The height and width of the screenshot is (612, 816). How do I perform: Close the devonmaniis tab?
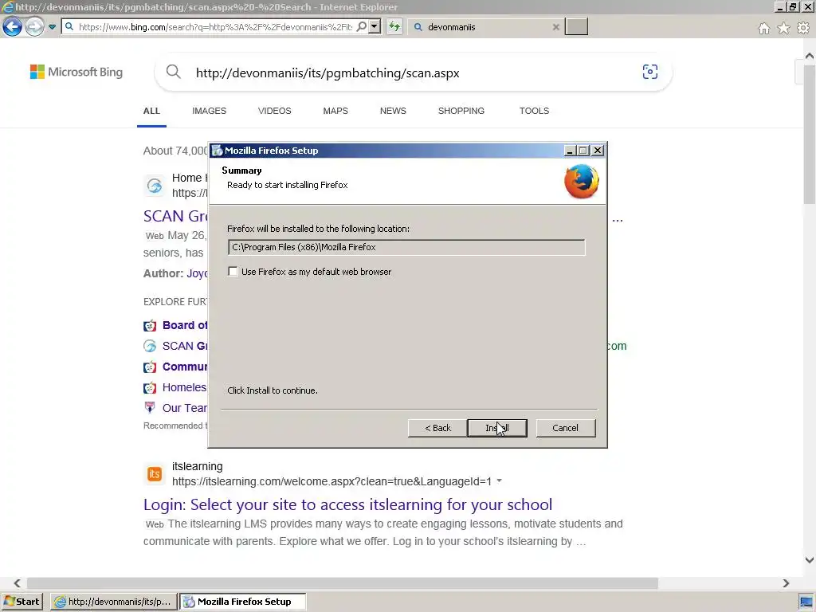tap(555, 27)
